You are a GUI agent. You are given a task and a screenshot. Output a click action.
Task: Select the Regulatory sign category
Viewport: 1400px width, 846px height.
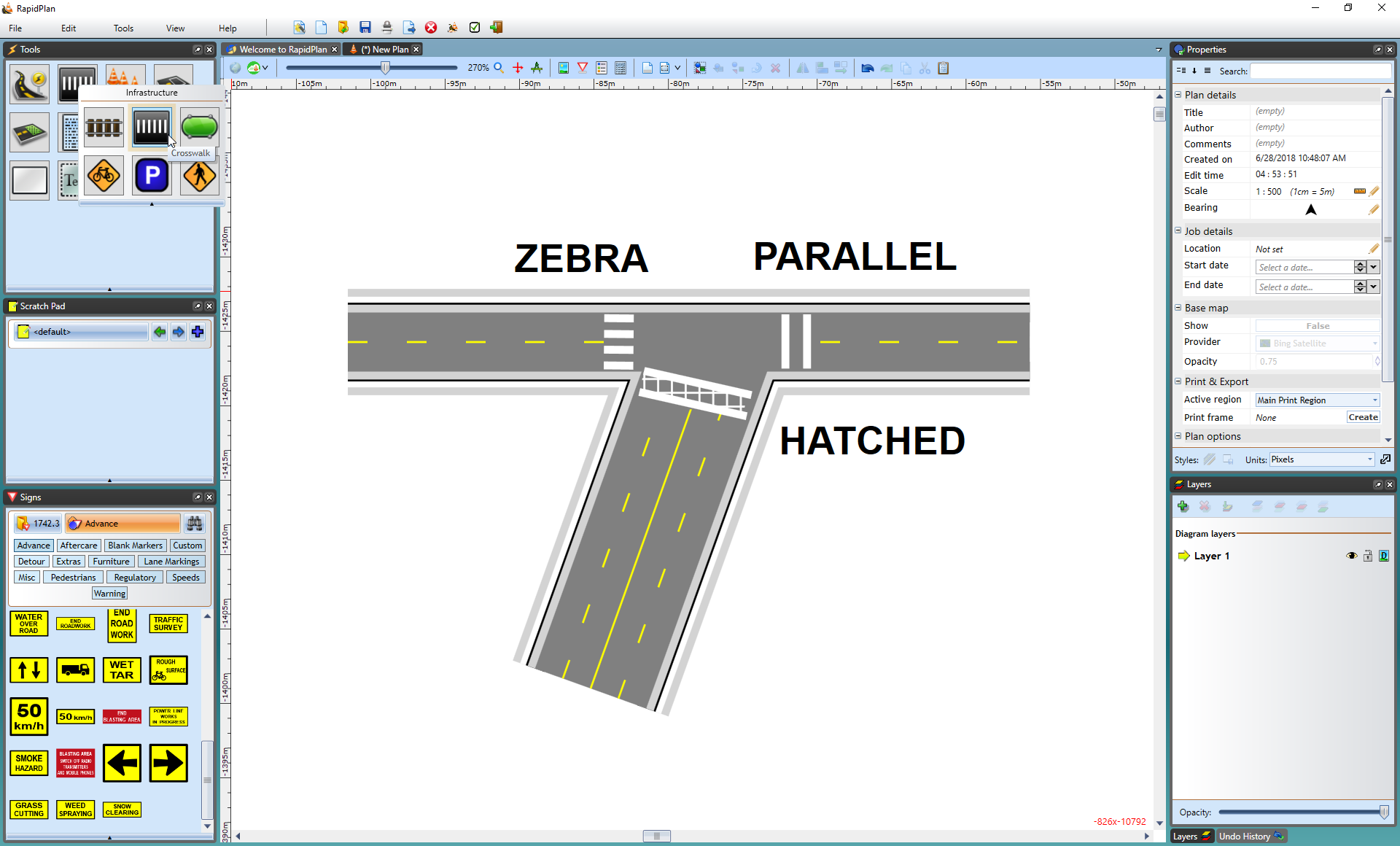[x=135, y=578]
